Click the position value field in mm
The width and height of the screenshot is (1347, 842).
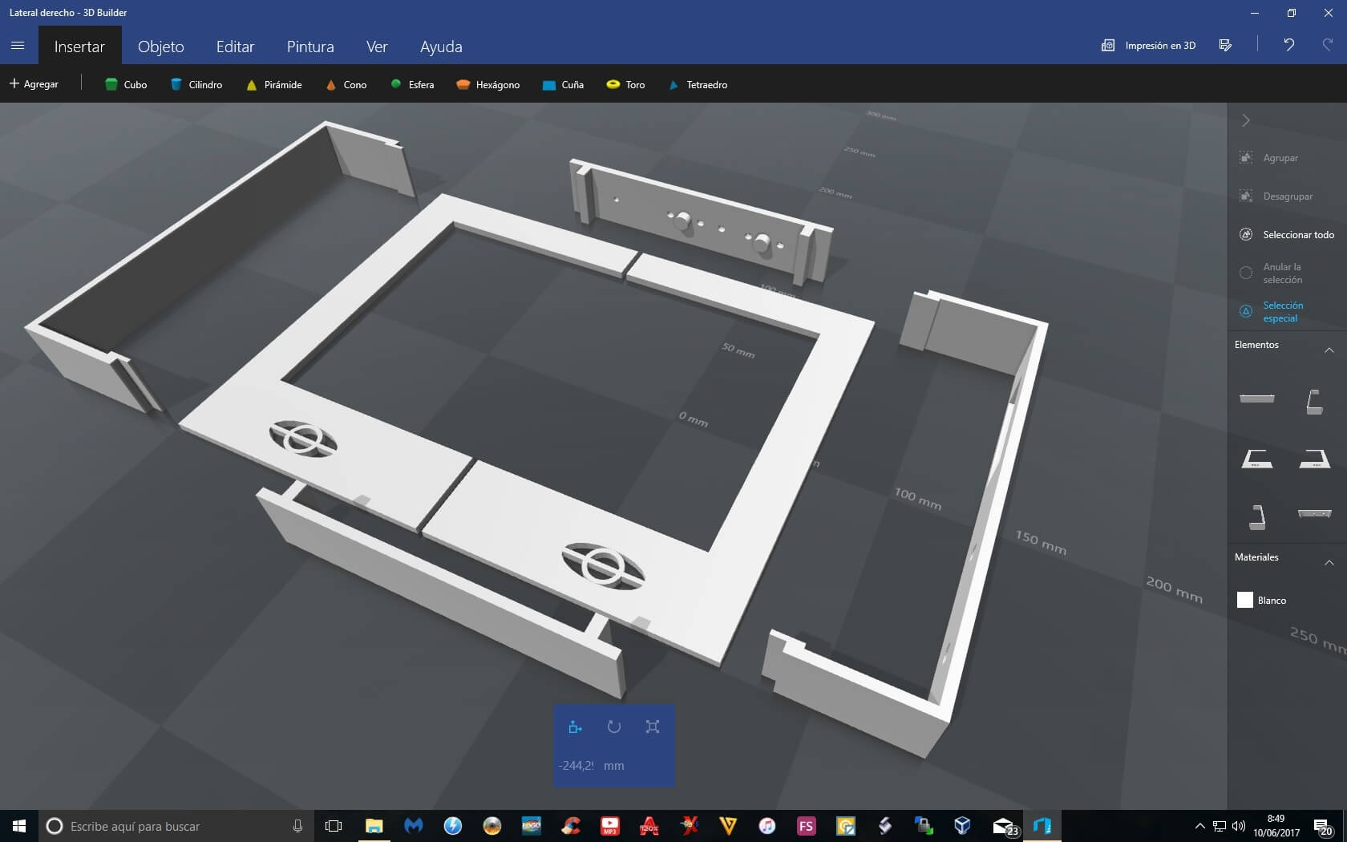click(576, 766)
